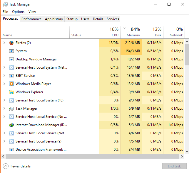The height and width of the screenshot is (173, 189).
Task: Sort processes by the Memory column
Action: [x=131, y=33]
